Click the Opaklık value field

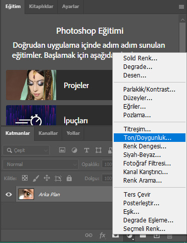click(108, 165)
